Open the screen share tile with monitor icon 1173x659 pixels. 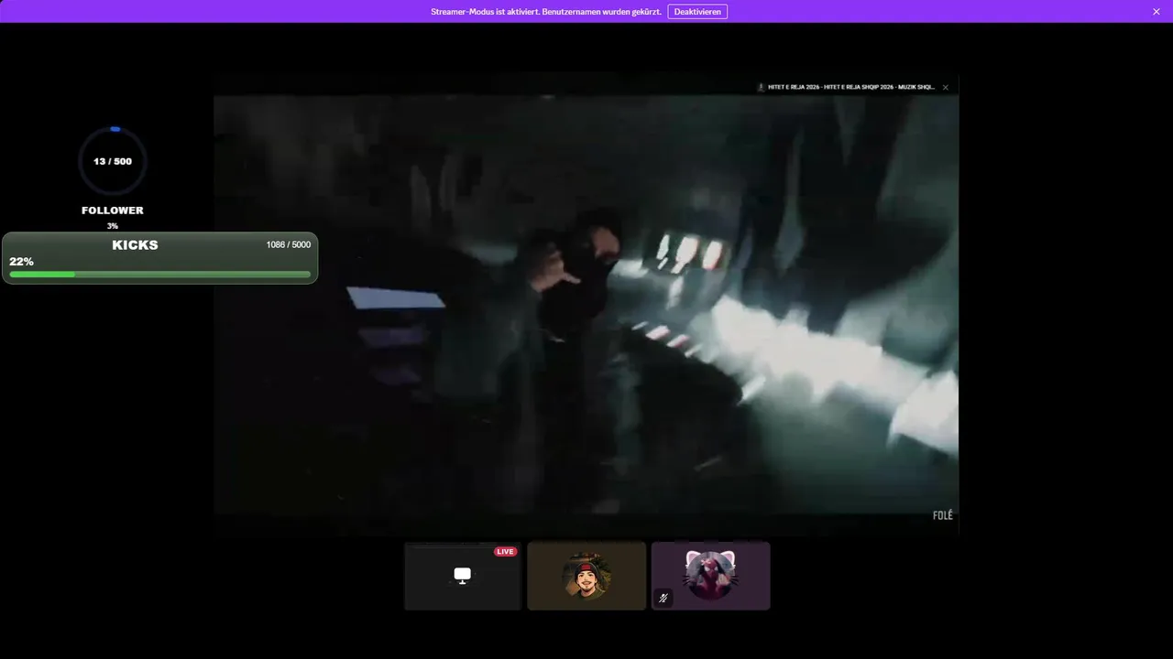click(463, 576)
